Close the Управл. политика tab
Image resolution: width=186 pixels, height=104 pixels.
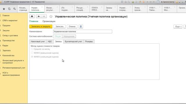(x=42, y=7)
